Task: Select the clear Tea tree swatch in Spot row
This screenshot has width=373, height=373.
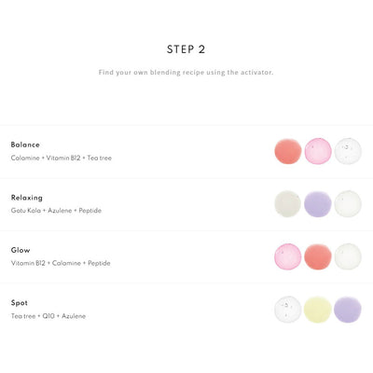Action: 288,310
